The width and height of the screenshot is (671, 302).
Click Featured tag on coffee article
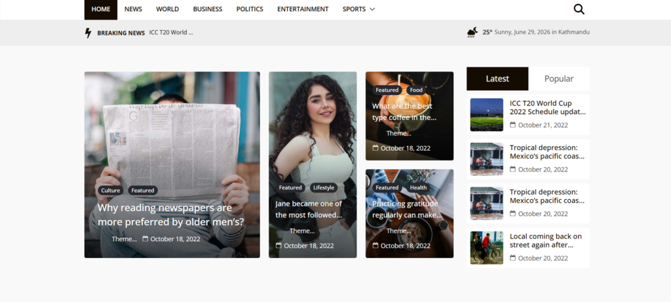[387, 90]
